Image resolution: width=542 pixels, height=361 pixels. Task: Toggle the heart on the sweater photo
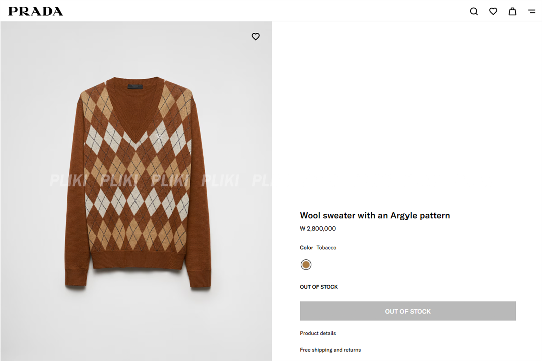click(x=256, y=37)
